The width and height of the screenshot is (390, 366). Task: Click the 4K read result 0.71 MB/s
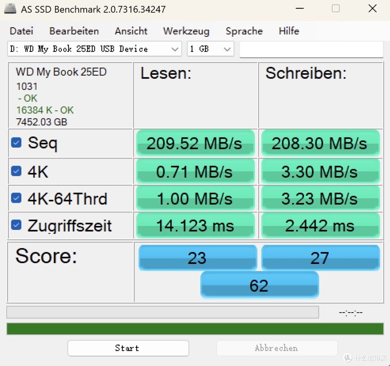click(x=195, y=171)
